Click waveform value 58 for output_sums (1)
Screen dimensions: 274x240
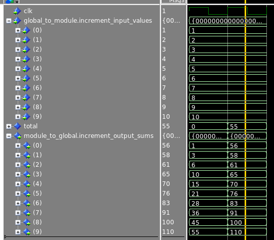234,156
